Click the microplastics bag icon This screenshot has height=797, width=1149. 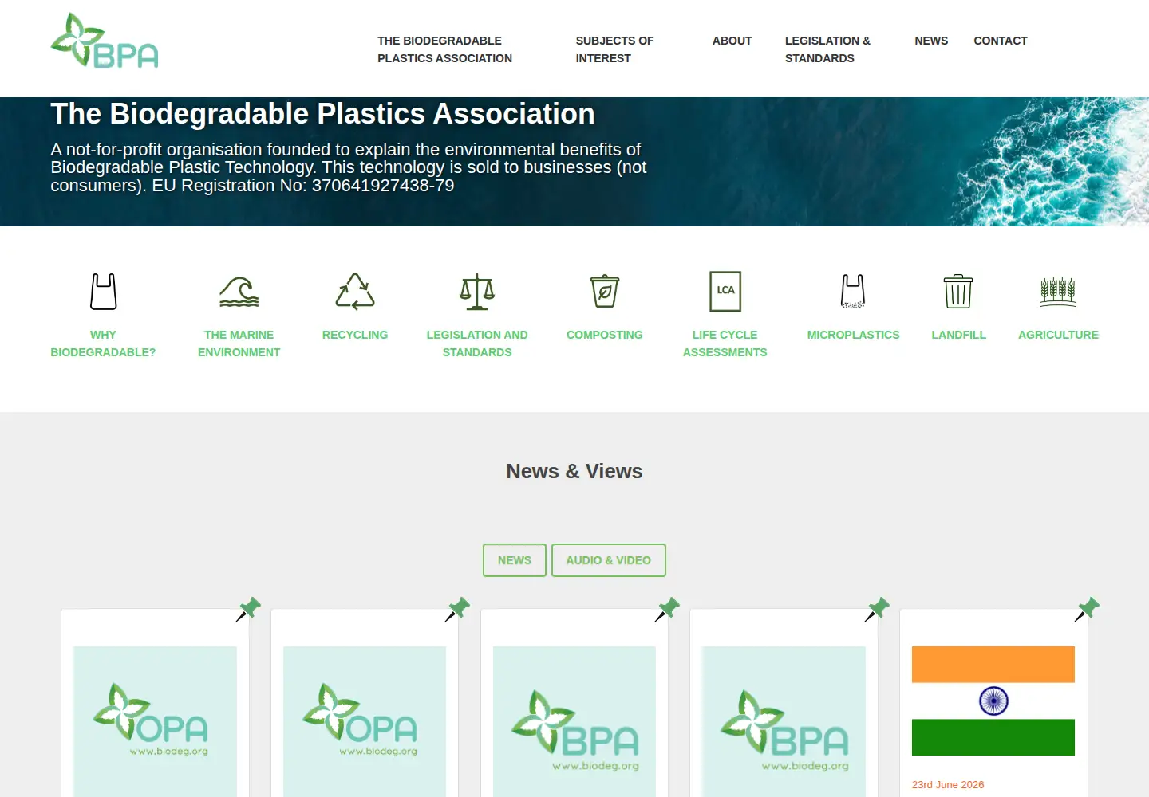(x=853, y=292)
